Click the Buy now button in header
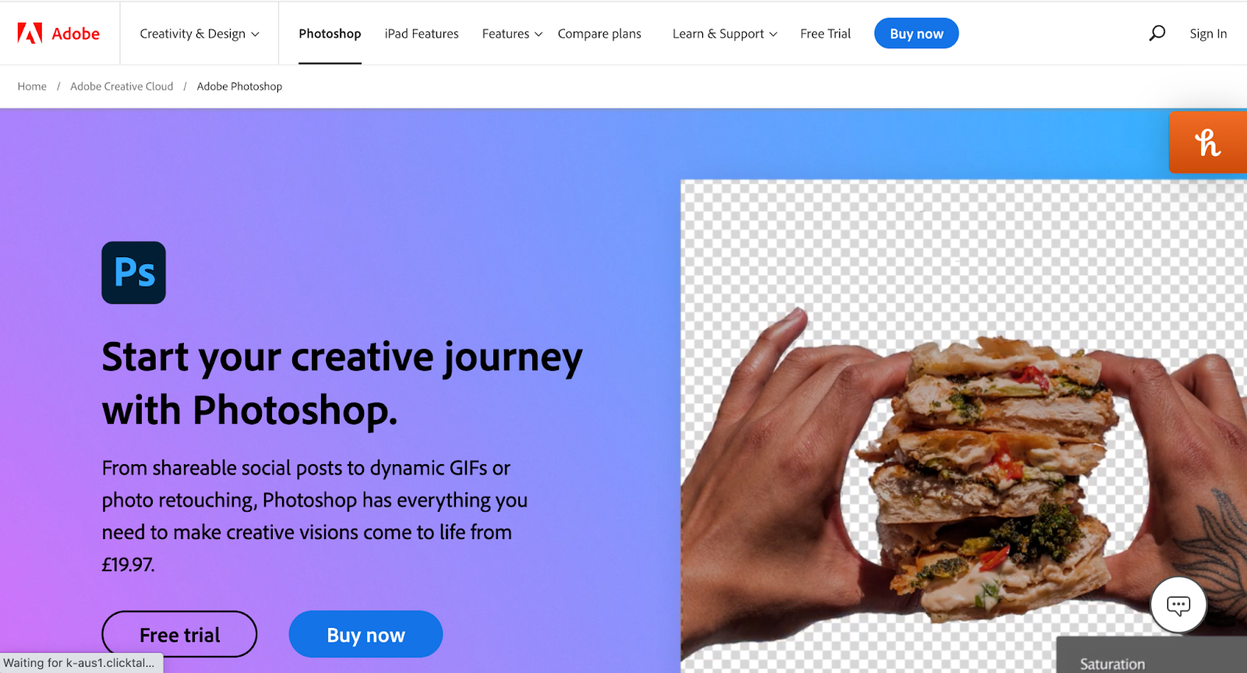The image size is (1247, 673). (x=917, y=33)
